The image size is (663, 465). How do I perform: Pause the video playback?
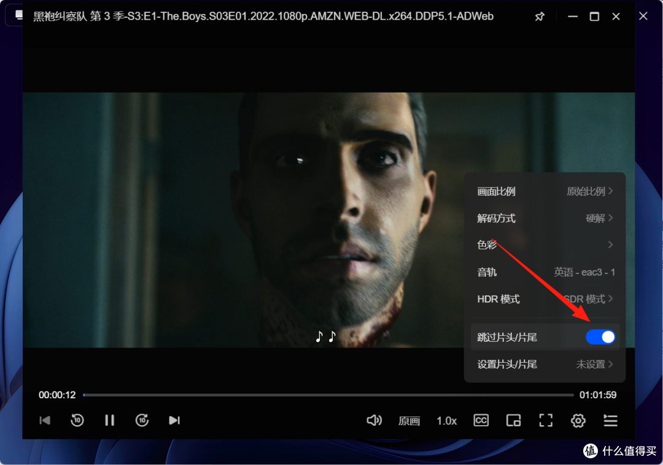[109, 420]
